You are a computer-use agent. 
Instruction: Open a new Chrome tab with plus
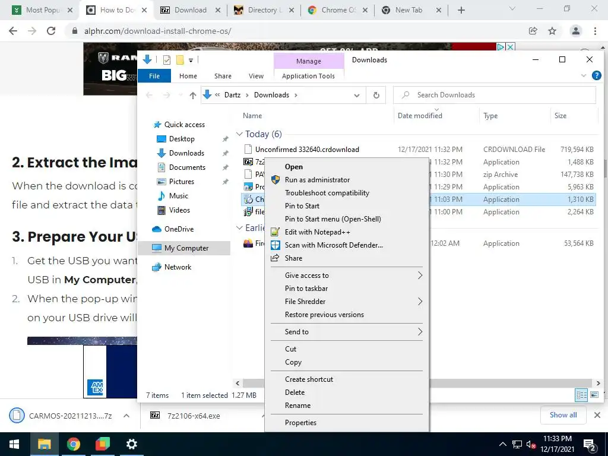(461, 10)
